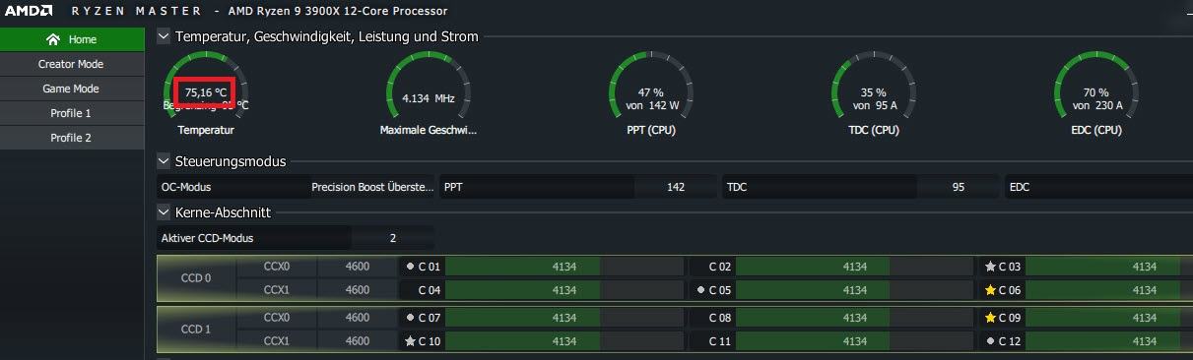Viewport: 1193px width, 360px height.
Task: Click the dot marker beside C 12
Action: [990, 341]
